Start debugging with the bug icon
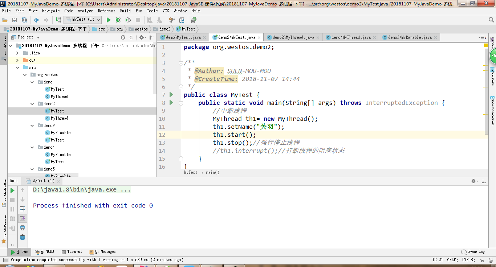The image size is (496, 267). point(118,20)
